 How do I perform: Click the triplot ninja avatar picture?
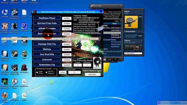point(131,22)
